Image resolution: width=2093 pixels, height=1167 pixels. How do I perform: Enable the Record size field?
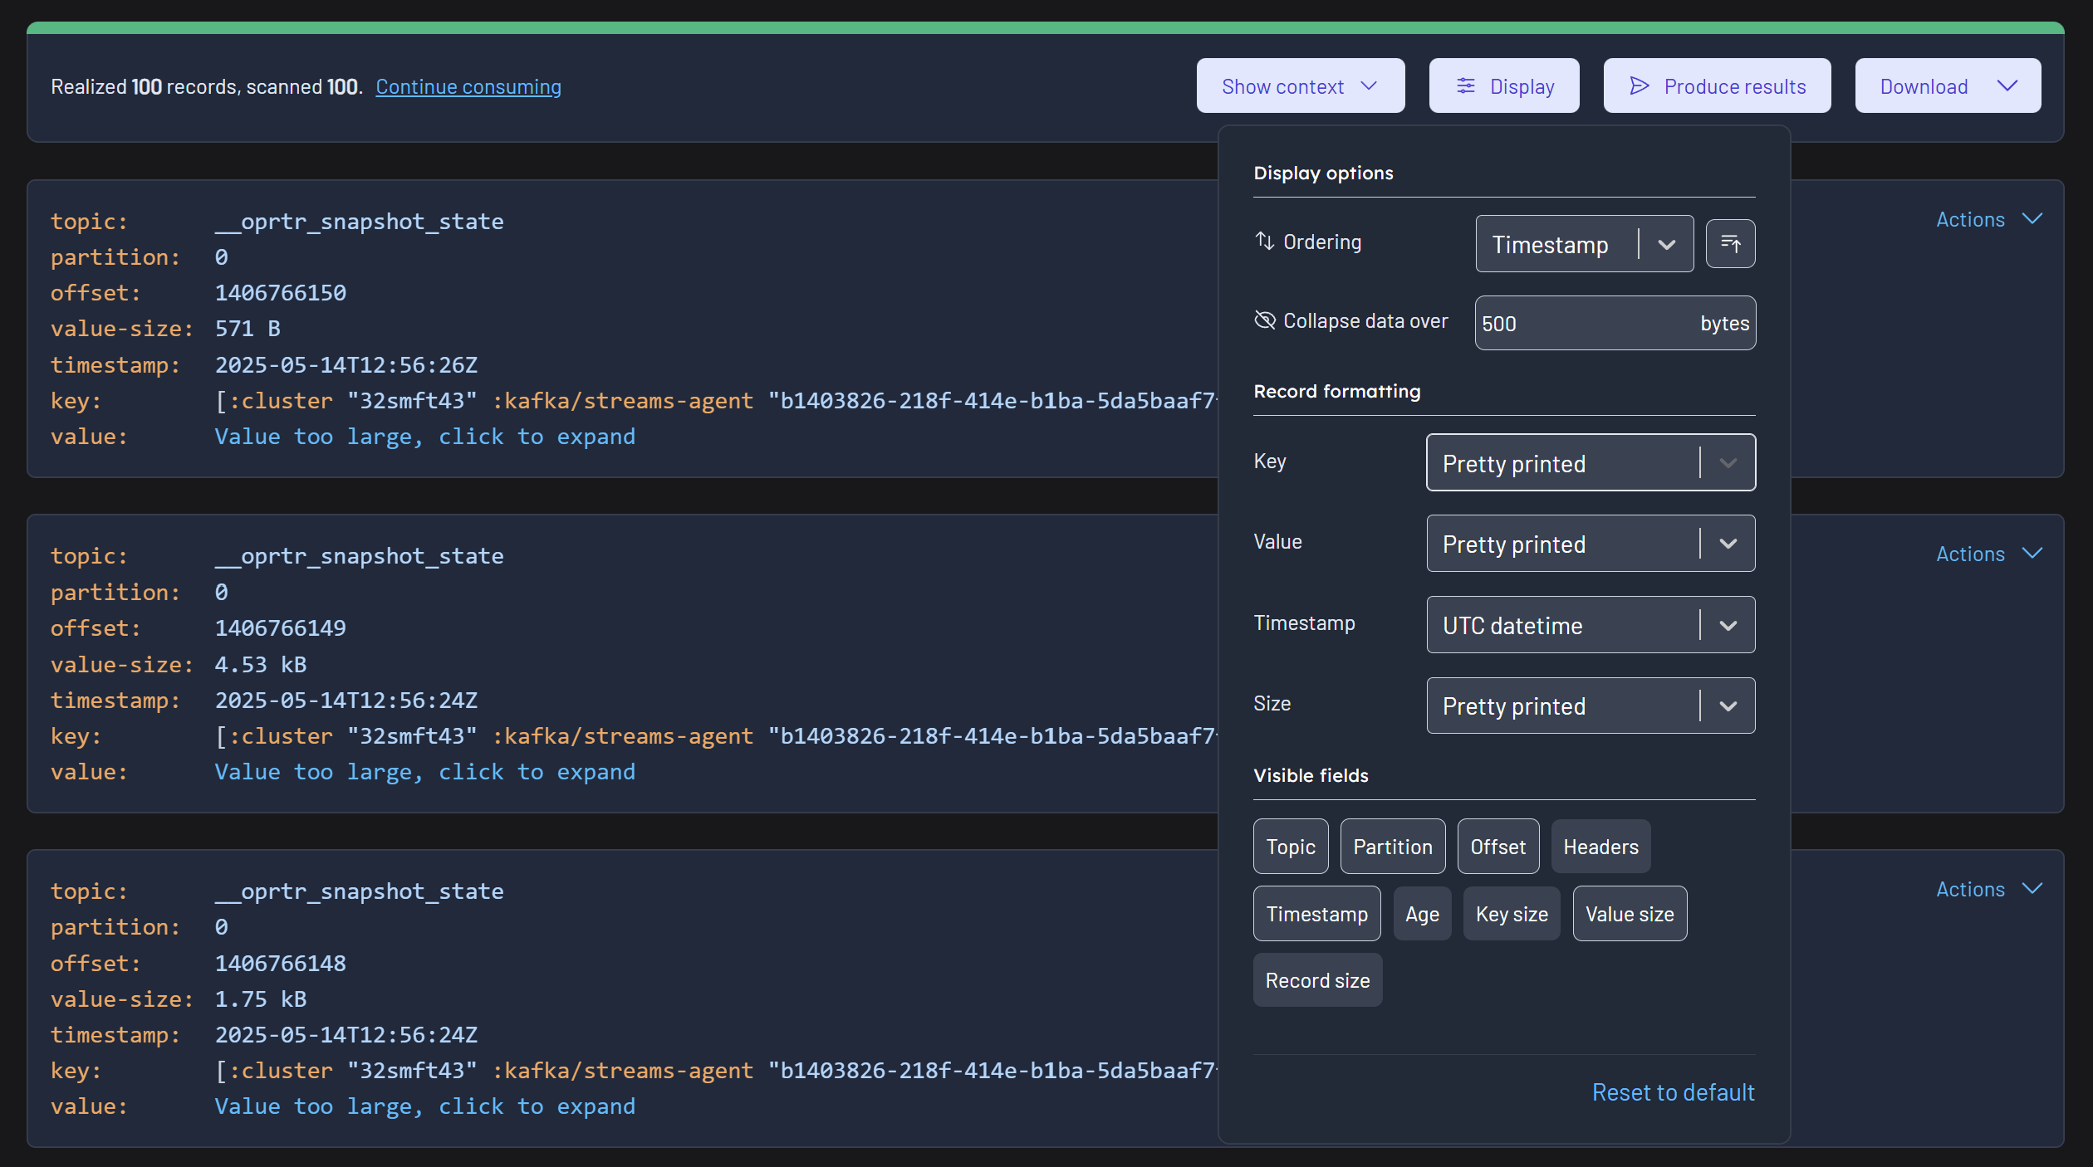(1317, 980)
